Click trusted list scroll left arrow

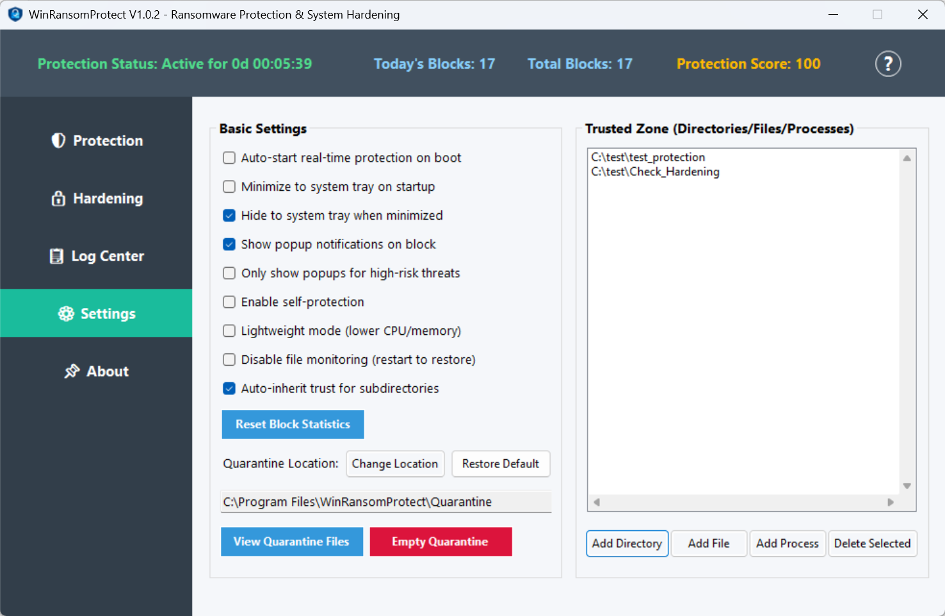coord(597,503)
